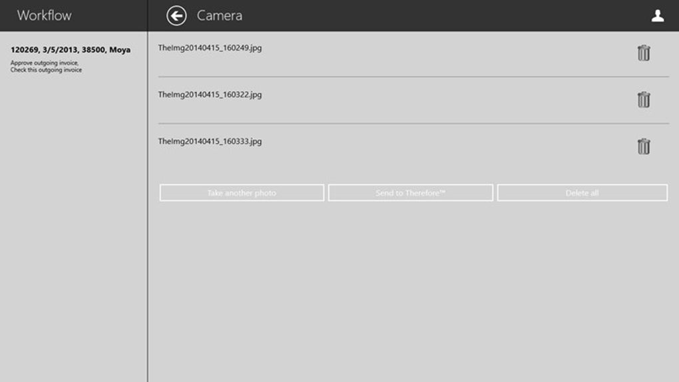Viewport: 679px width, 382px height.
Task: Open workflow item 120269, 3/5/2013, 38500, Moya
Action: pos(71,50)
